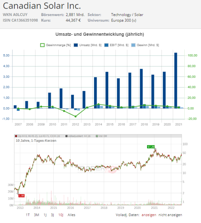Click the 2014 Gewinnmarge data point
The height and width of the screenshot is (223, 201).
pyautogui.click(x=99, y=104)
